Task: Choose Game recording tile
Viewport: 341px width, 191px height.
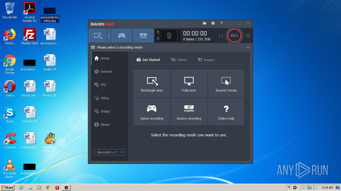Action: [x=152, y=112]
